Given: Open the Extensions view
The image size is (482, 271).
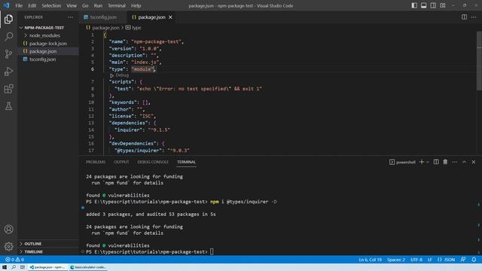Looking at the screenshot, I should 8,89.
